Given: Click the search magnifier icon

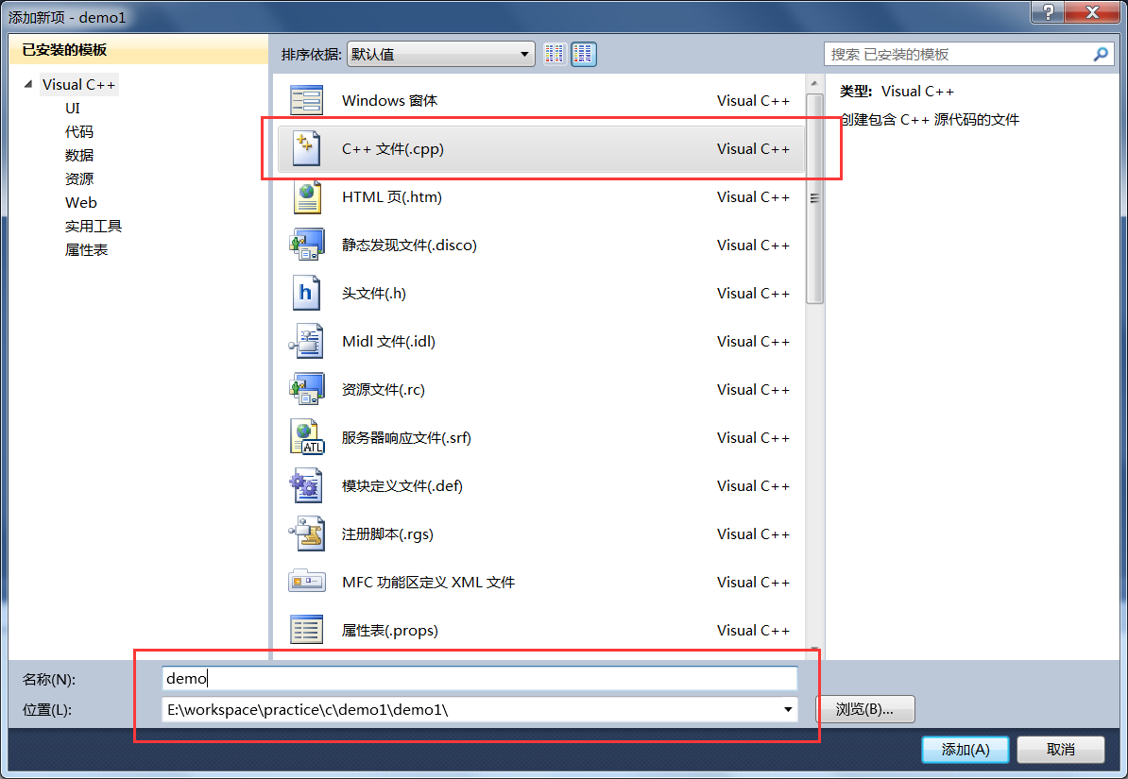Looking at the screenshot, I should point(1100,54).
